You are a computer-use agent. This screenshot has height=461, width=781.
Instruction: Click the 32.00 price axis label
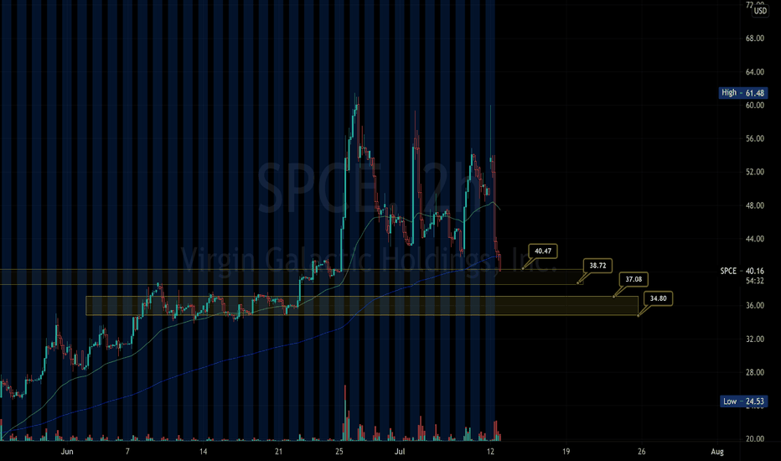(754, 339)
